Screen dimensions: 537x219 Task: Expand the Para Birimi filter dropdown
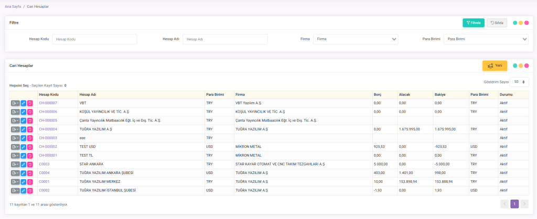pyautogui.click(x=486, y=39)
